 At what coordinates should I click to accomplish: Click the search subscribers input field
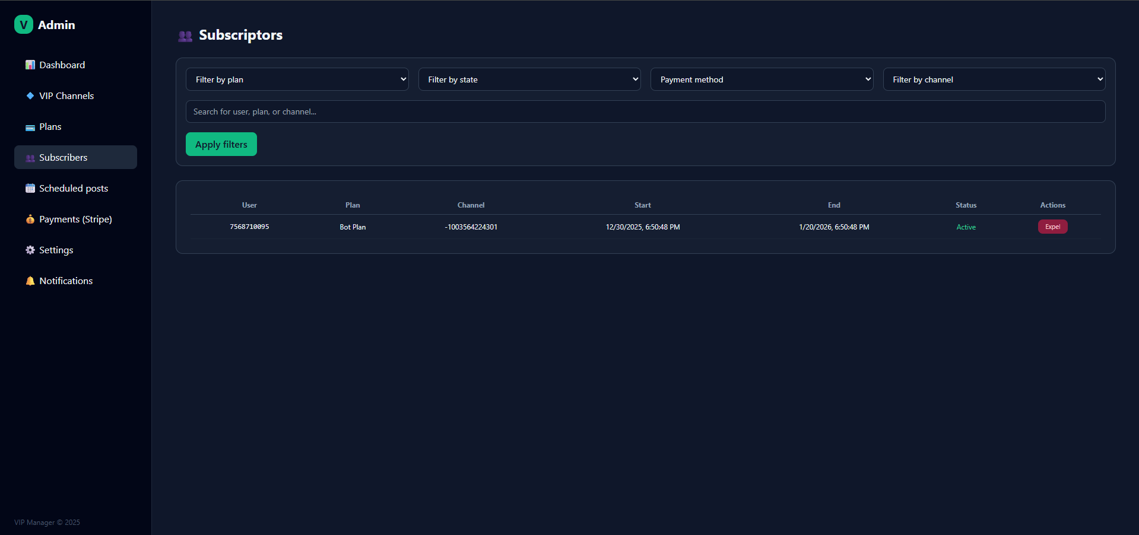tap(646, 112)
